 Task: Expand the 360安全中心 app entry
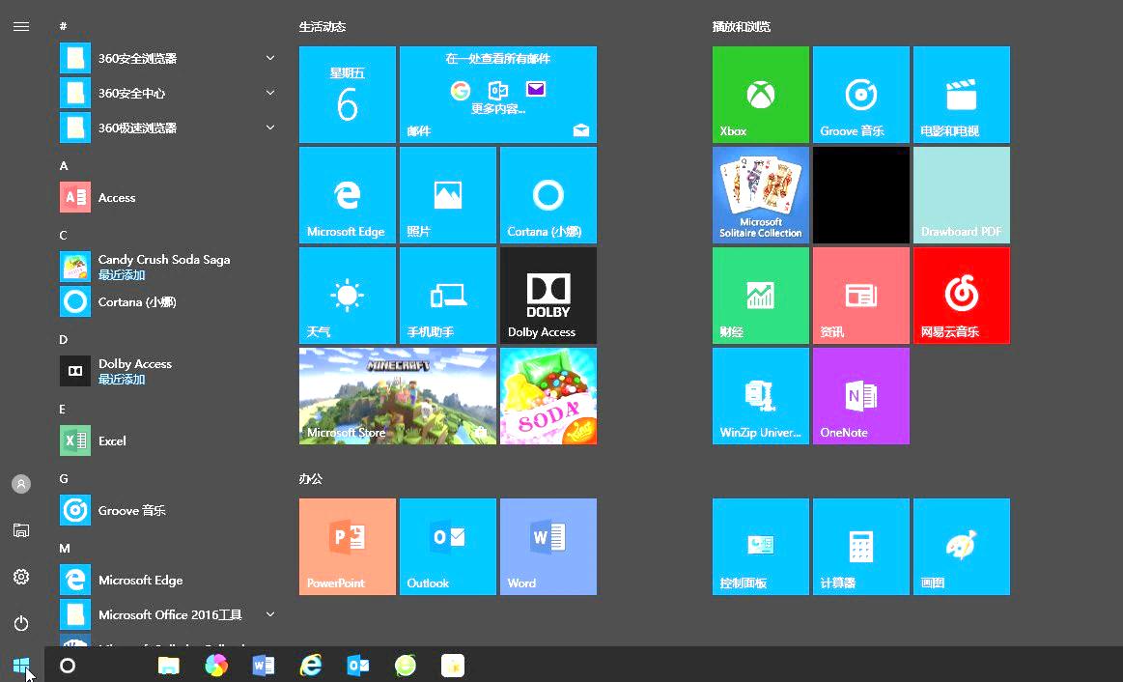click(270, 93)
